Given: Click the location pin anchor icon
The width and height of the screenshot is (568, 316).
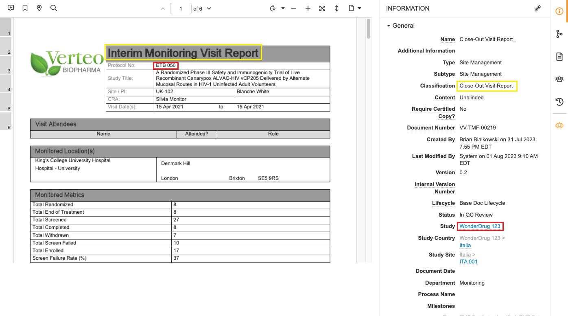Looking at the screenshot, I should (x=39, y=8).
